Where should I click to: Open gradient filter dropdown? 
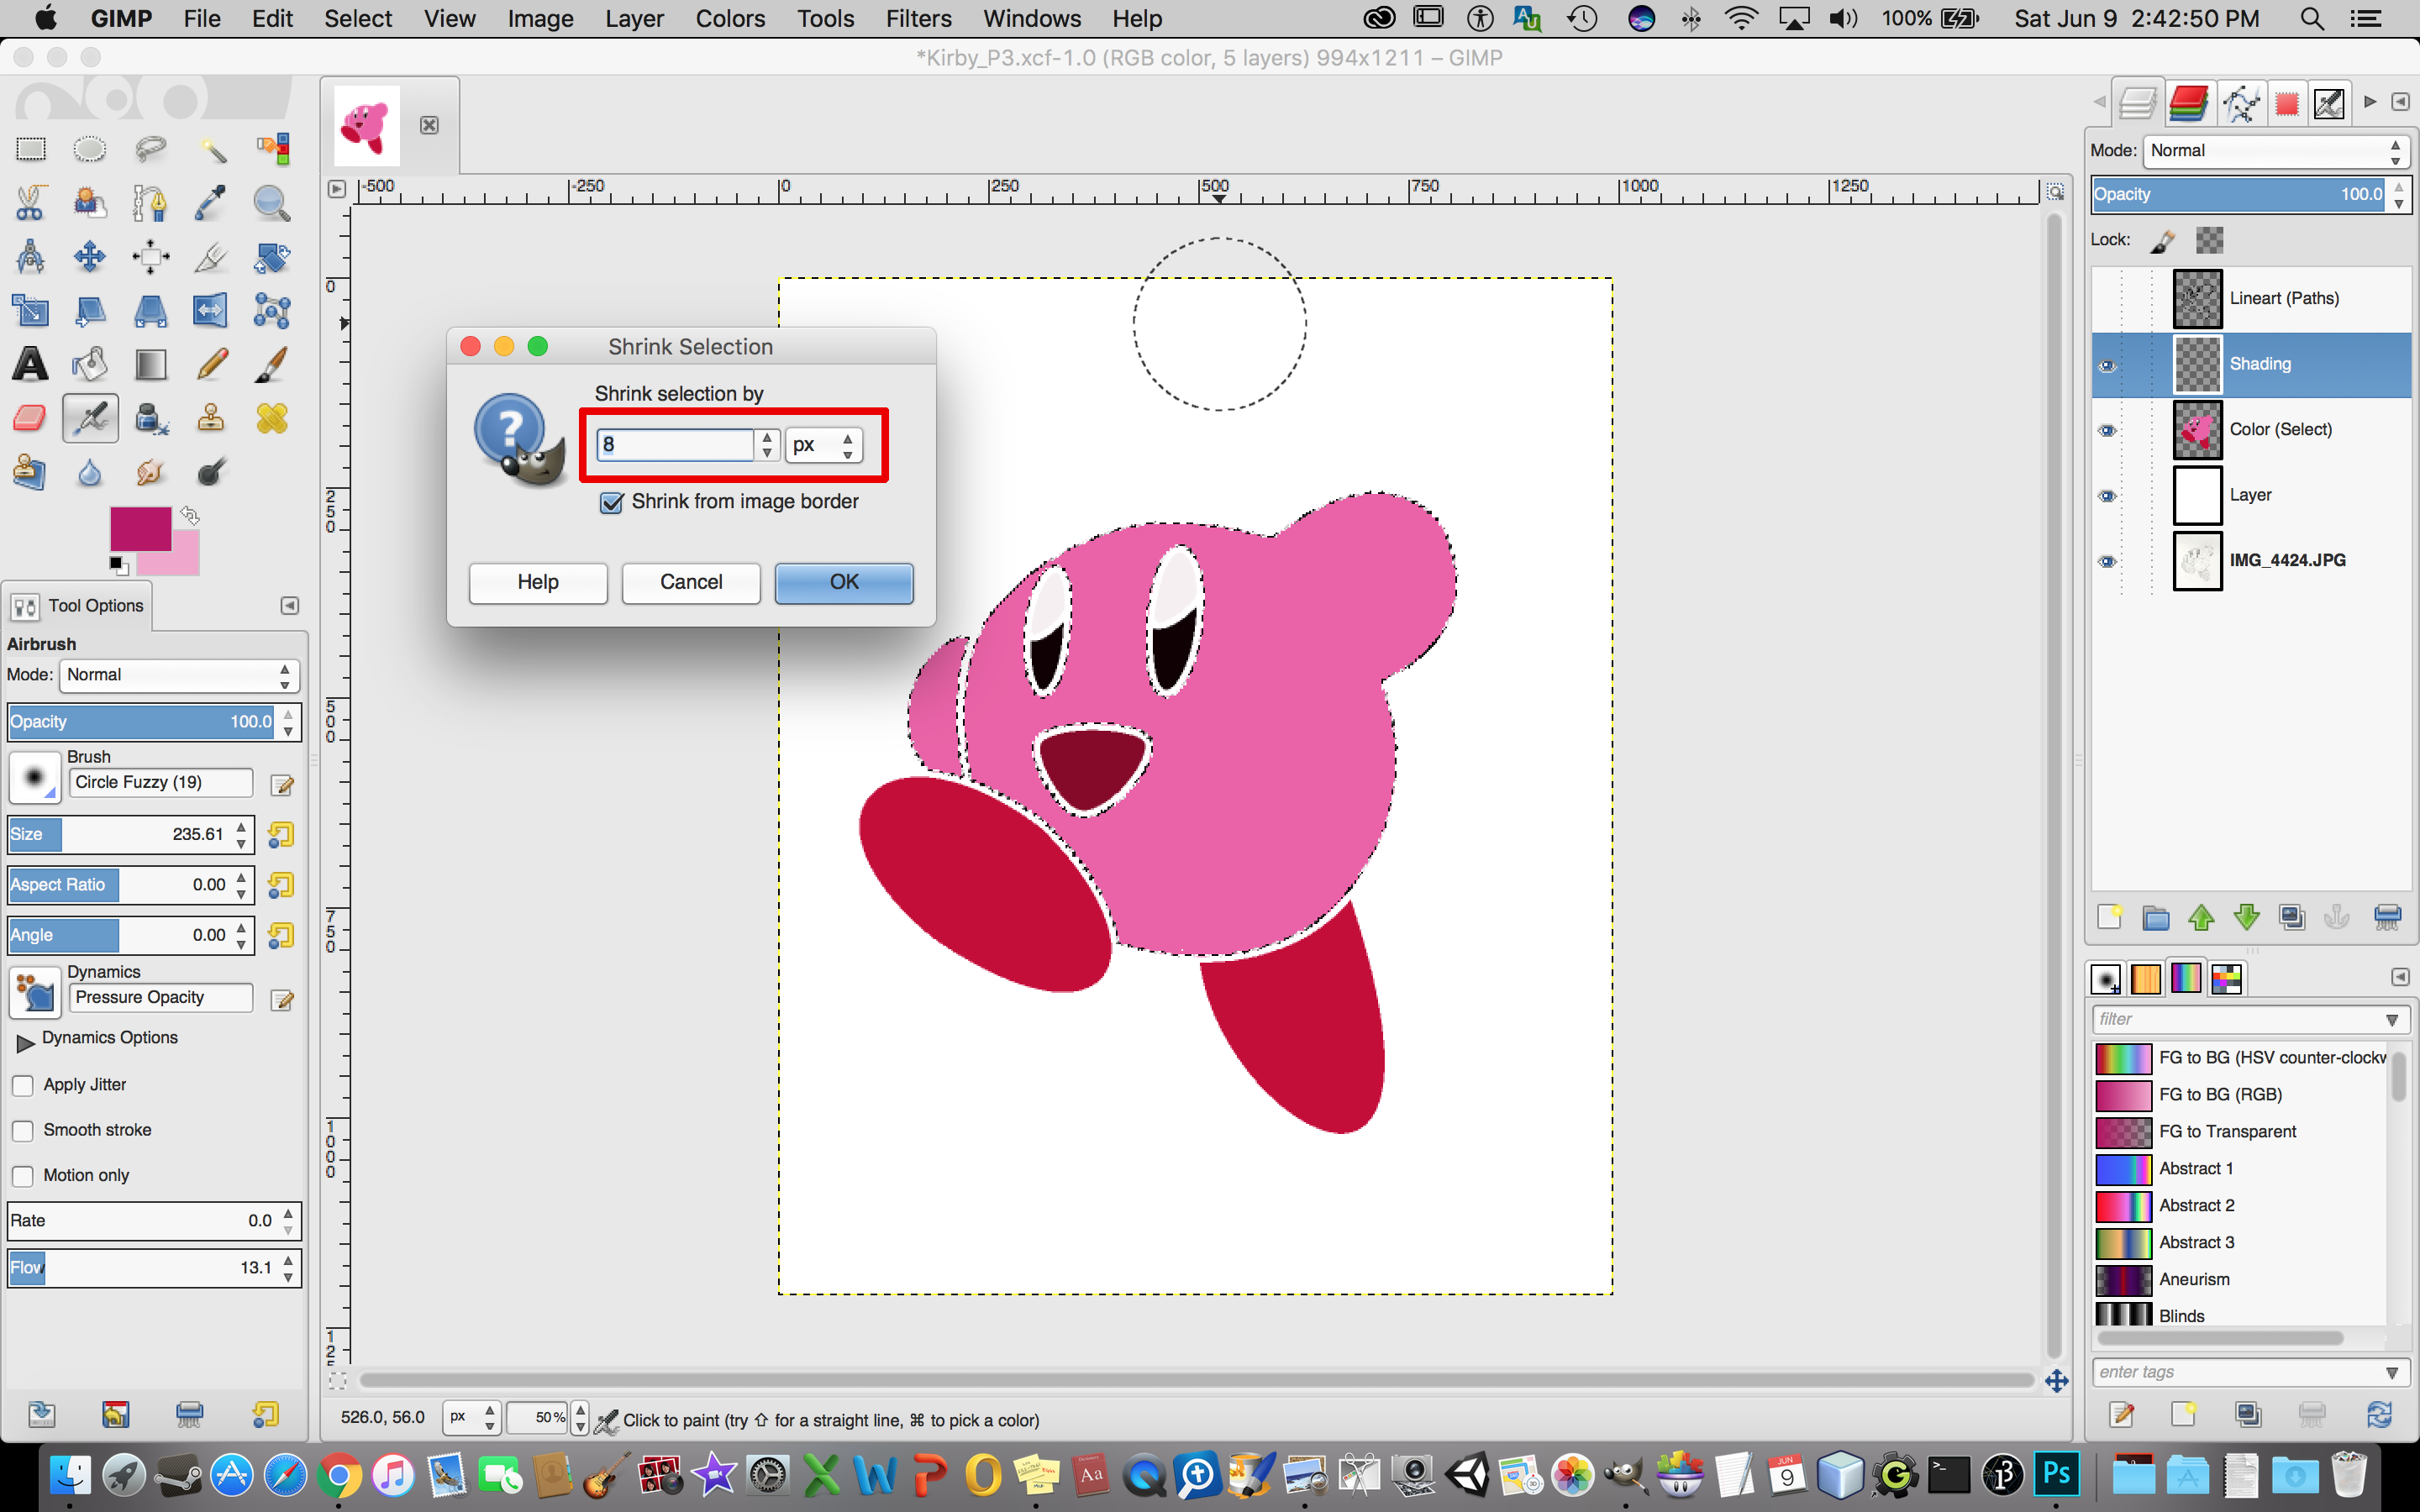(2392, 1019)
